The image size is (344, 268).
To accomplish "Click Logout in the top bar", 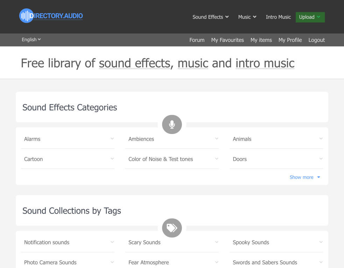I will click(316, 40).
